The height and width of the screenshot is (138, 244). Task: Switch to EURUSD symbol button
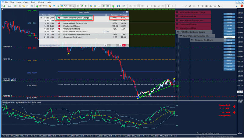coord(229,14)
